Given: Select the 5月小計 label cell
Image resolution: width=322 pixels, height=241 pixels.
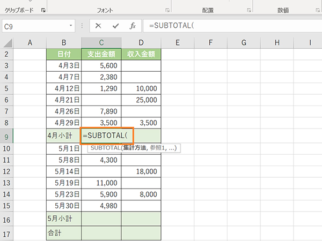Looking at the screenshot, I should click(64, 219).
